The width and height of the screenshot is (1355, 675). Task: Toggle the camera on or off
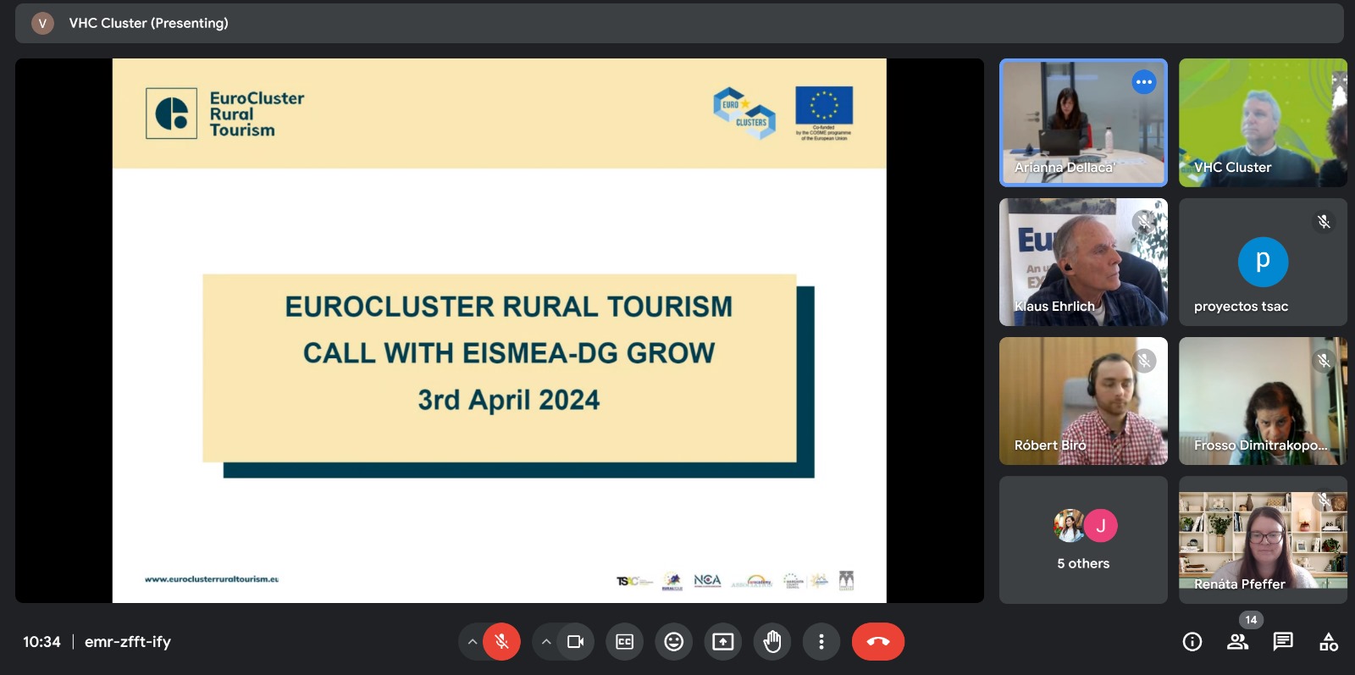[x=575, y=642]
